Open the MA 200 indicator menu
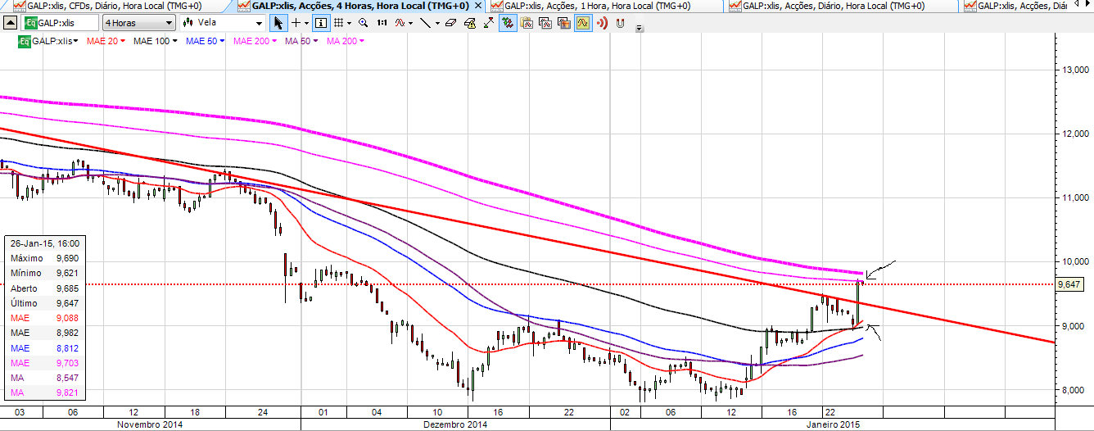 [347, 40]
